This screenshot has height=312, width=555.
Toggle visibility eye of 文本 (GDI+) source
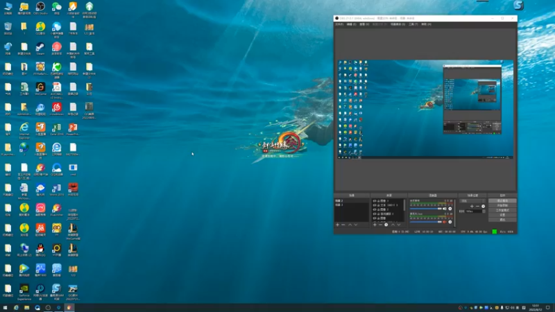click(375, 205)
